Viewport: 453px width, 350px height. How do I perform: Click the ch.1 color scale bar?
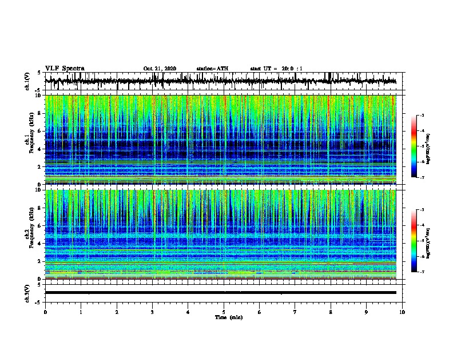(x=414, y=146)
